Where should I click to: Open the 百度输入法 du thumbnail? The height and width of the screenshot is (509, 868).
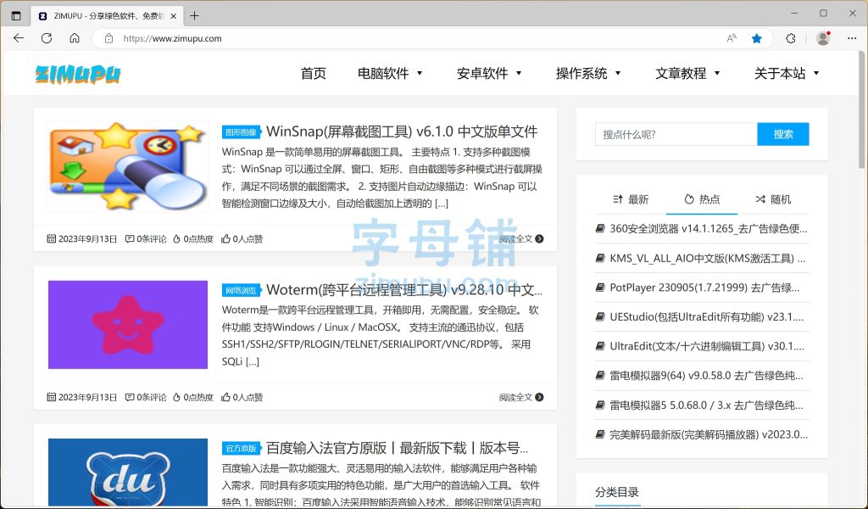click(x=128, y=472)
